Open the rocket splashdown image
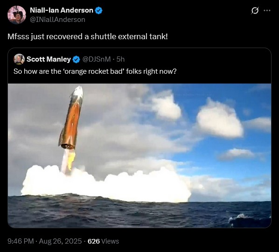Image resolution: width=279 pixels, height=252 pixels. point(139,156)
